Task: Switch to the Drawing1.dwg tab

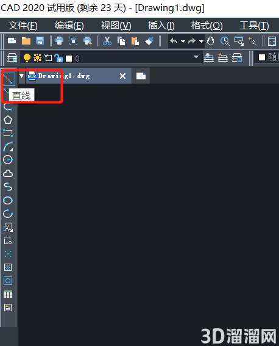Action: (79, 76)
